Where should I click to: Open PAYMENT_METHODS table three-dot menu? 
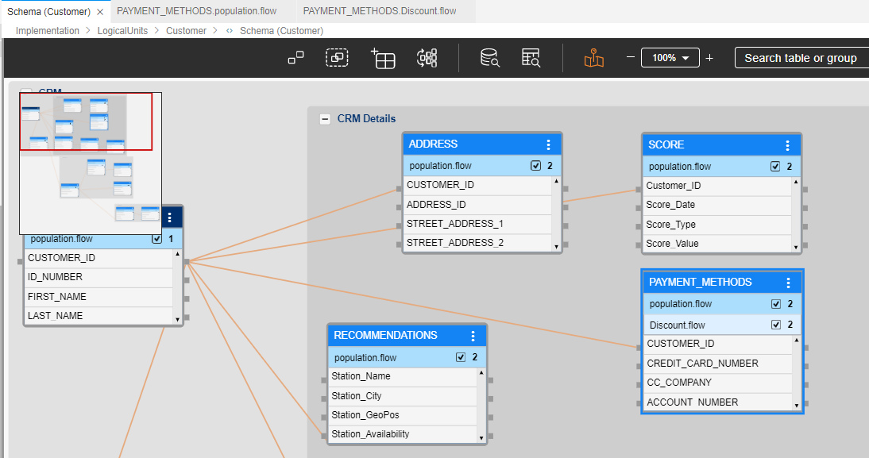[x=788, y=283]
